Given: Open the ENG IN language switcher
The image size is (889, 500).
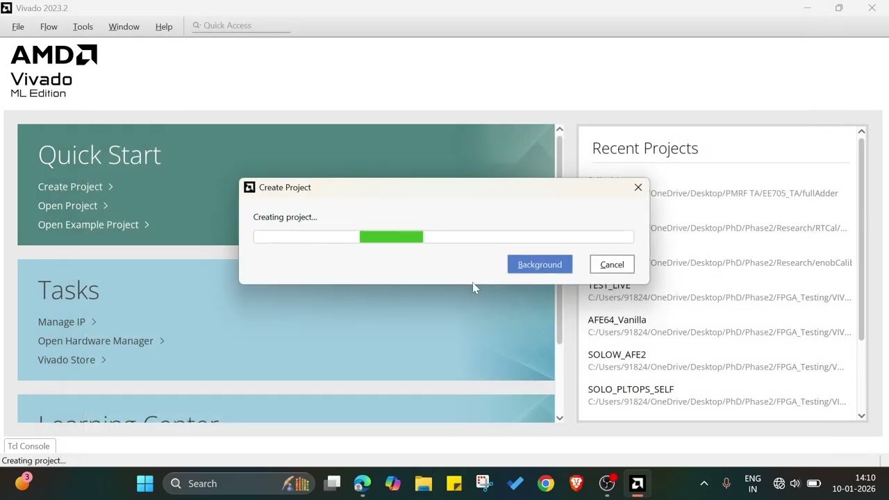Looking at the screenshot, I should tap(752, 483).
